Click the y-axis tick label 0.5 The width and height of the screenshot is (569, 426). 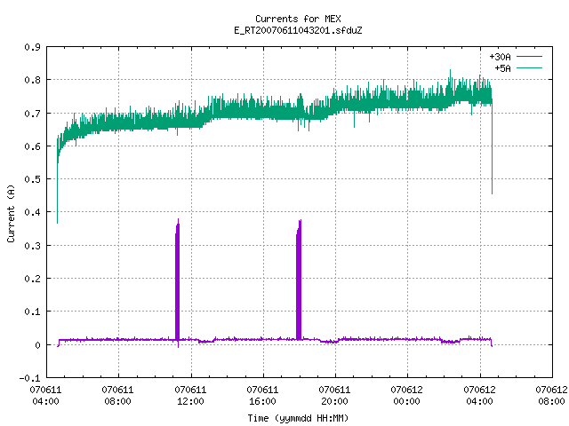click(x=32, y=179)
